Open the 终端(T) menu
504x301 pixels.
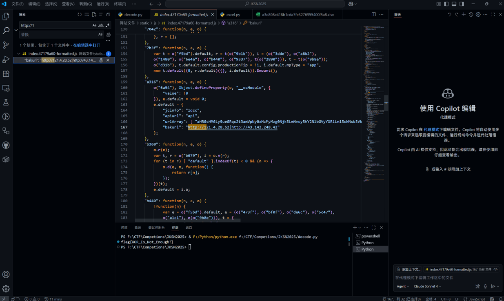(x=120, y=4)
